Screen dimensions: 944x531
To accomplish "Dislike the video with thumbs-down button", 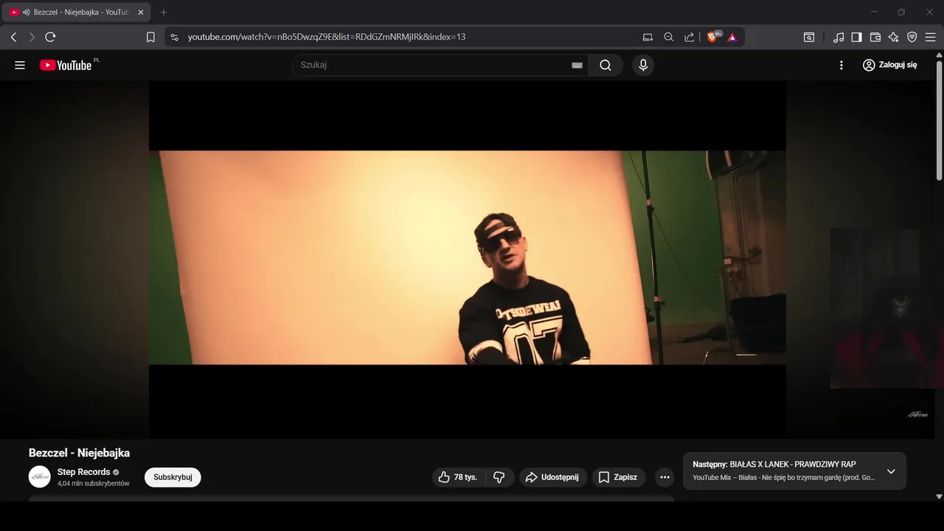I will pos(499,477).
